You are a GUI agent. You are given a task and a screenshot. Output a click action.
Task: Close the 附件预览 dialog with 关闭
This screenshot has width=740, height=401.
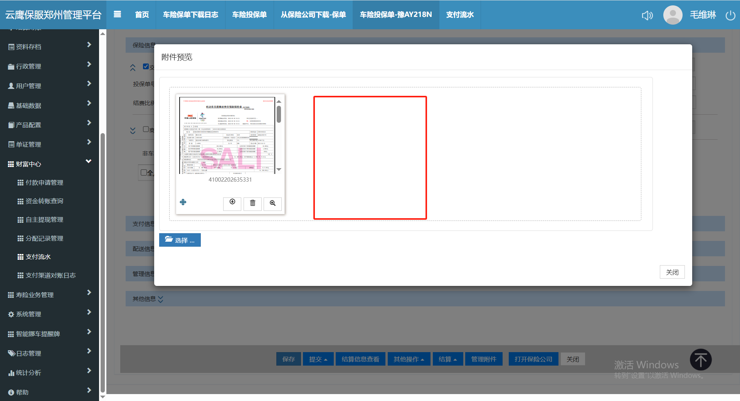click(x=672, y=272)
